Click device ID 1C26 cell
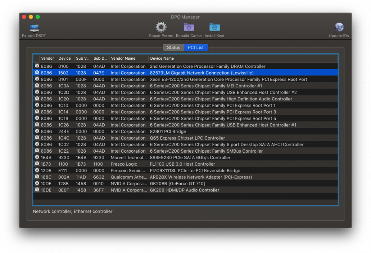 (64, 125)
